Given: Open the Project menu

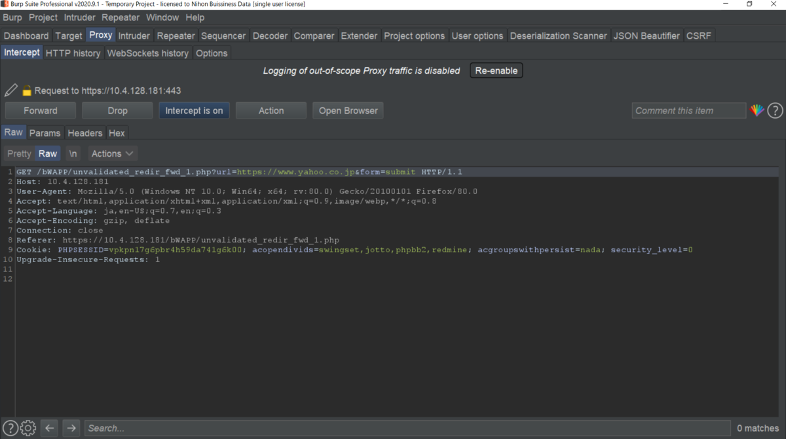Looking at the screenshot, I should pos(43,18).
